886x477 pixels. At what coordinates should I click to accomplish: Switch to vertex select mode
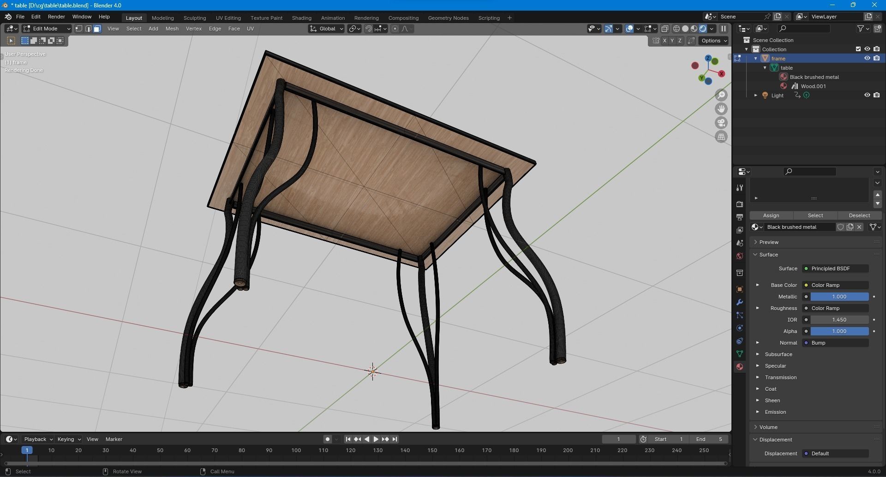79,29
